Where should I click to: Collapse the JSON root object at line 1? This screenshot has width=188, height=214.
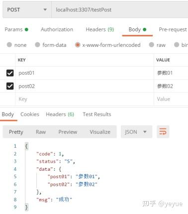coord(26,146)
